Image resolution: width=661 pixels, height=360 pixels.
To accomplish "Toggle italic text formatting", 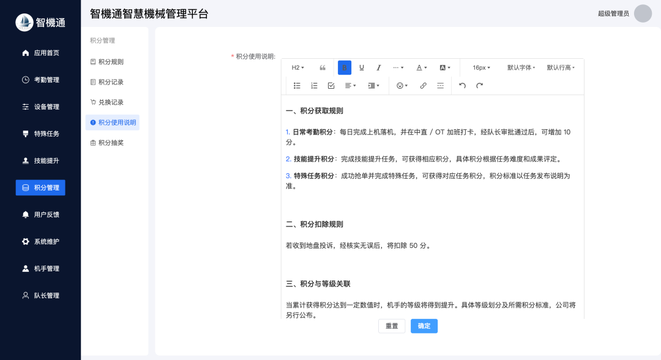I will point(379,67).
